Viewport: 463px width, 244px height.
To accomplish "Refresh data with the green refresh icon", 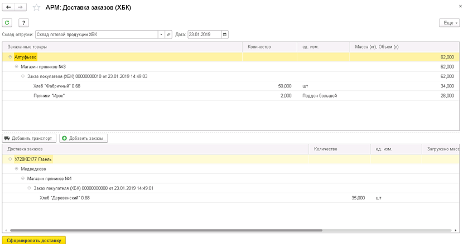I will coord(7,22).
